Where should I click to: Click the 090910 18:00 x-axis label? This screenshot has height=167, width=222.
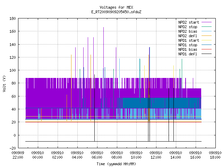[215, 155]
